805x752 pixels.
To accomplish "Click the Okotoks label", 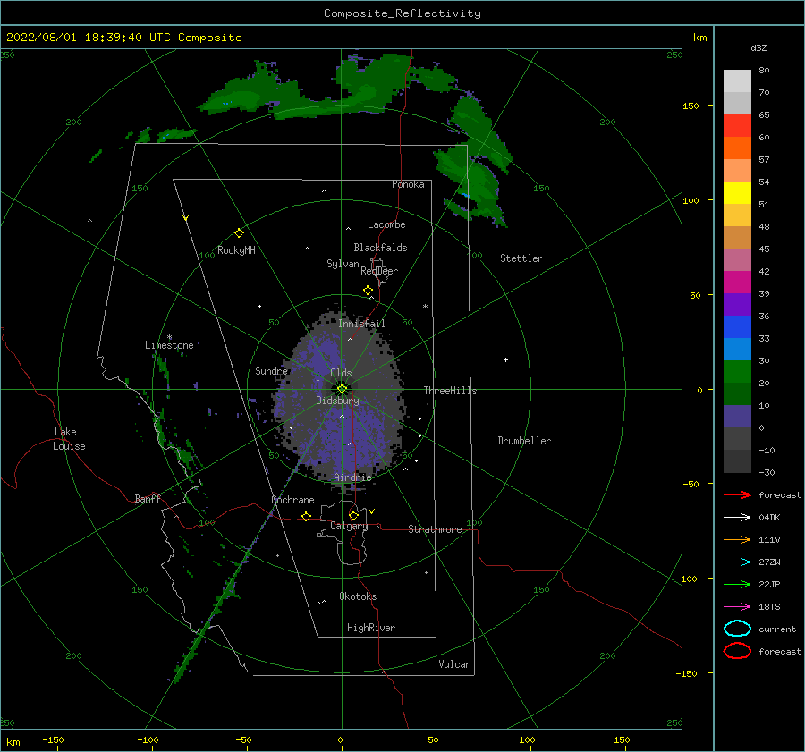I will [358, 596].
